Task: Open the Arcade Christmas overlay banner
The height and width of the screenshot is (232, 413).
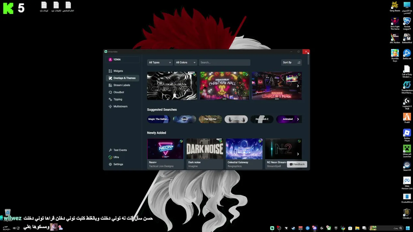Action: (x=277, y=86)
